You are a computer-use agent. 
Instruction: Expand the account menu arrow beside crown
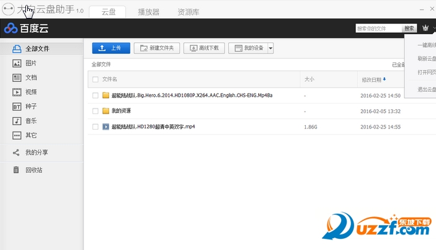(x=434, y=28)
